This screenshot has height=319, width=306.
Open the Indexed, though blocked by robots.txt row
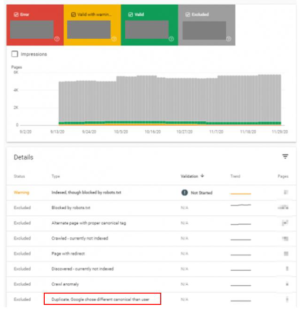point(87,193)
